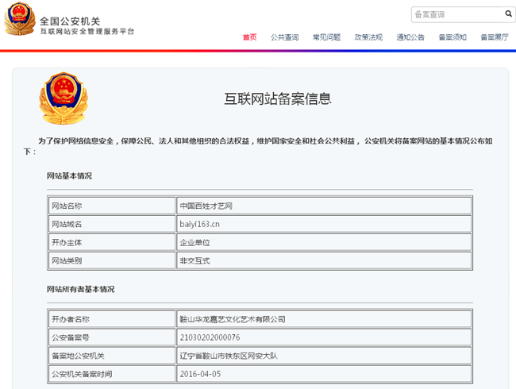Select the 网站类别 label cell
Viewport: 516px width, 389px height.
[112, 260]
